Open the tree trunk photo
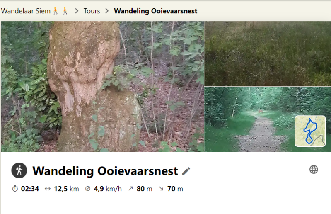331x214 pixels. [103, 86]
